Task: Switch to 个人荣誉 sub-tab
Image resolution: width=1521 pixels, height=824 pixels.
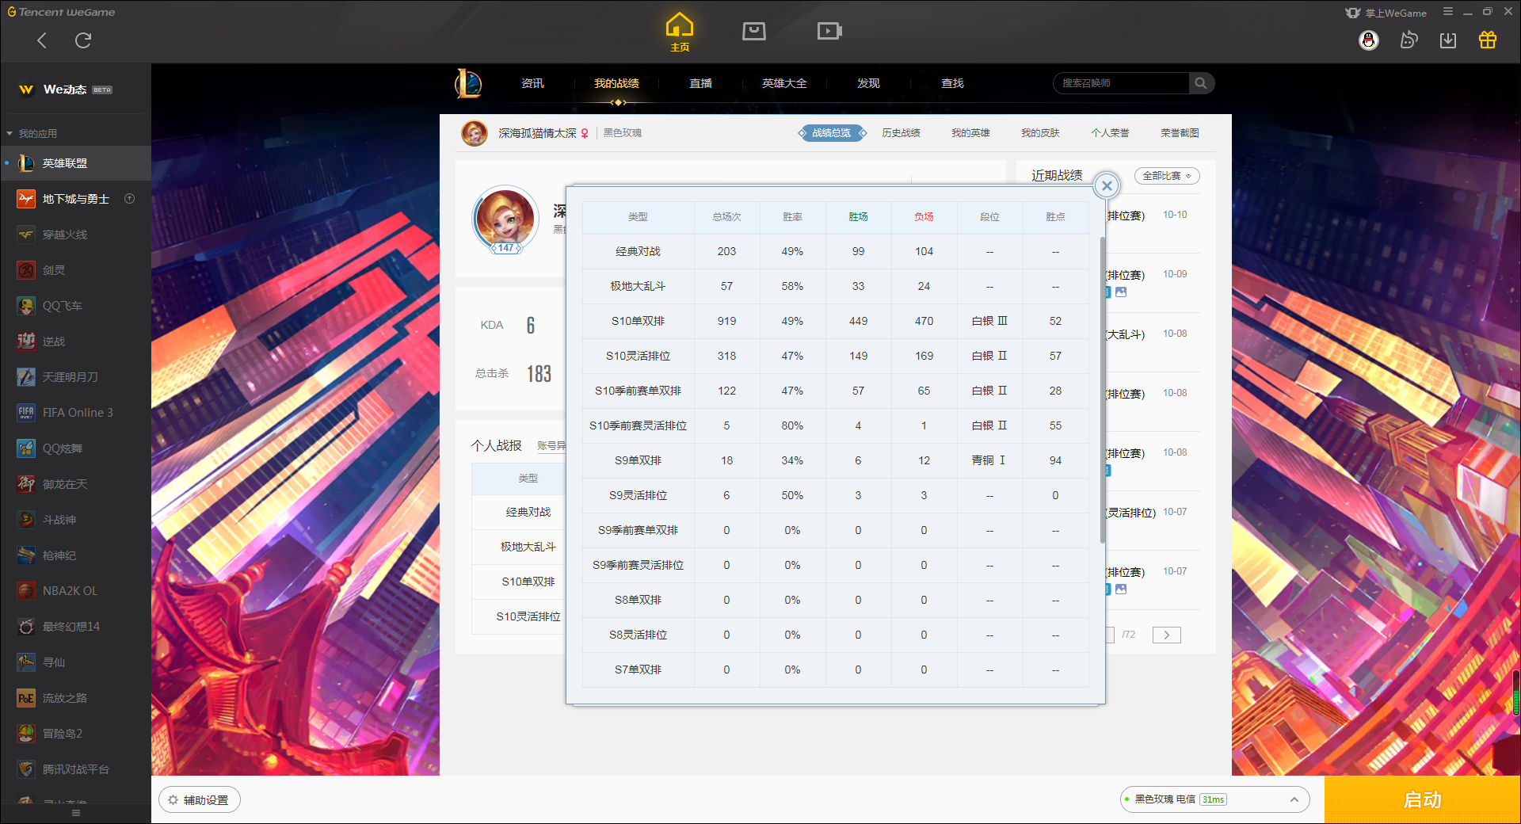Action: pyautogui.click(x=1110, y=133)
